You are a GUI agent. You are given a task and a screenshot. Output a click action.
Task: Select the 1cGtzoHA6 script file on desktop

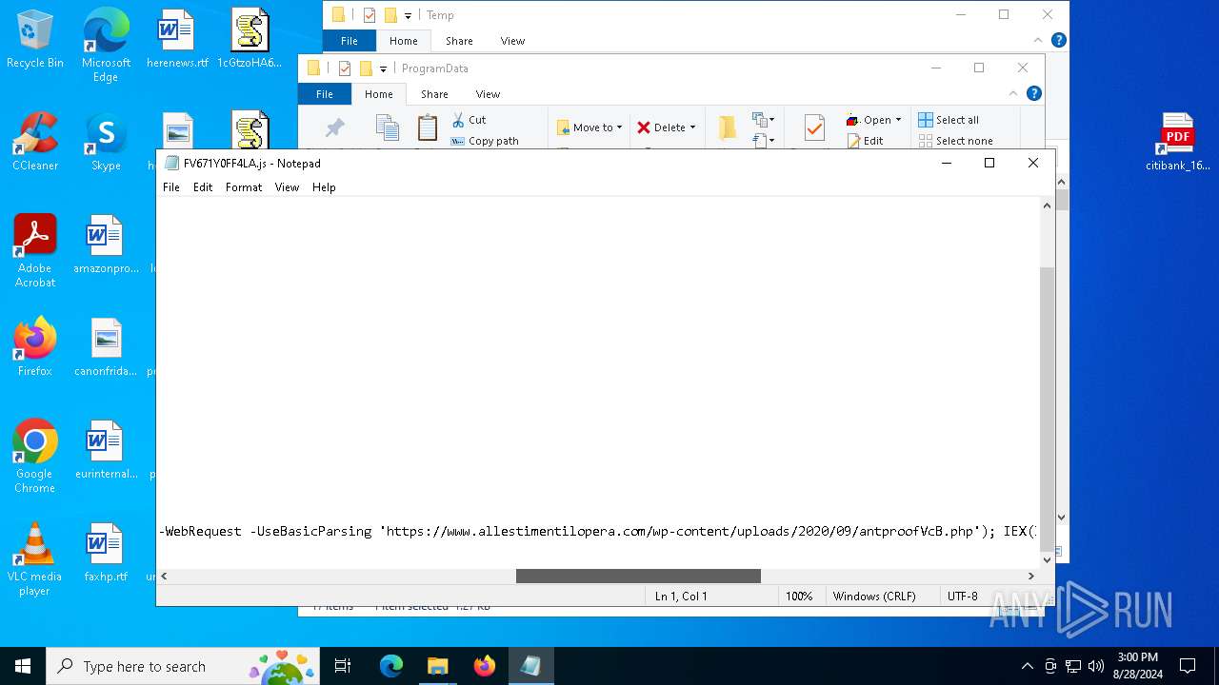pos(250,40)
